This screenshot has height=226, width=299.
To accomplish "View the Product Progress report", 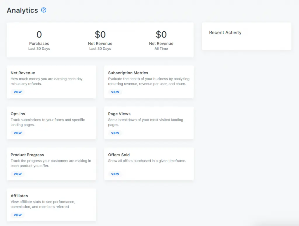I will pos(18,174).
